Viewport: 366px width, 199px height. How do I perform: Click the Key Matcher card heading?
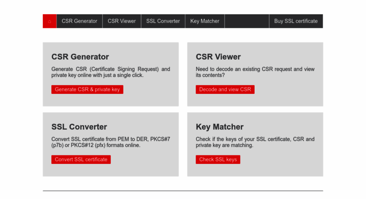click(220, 127)
